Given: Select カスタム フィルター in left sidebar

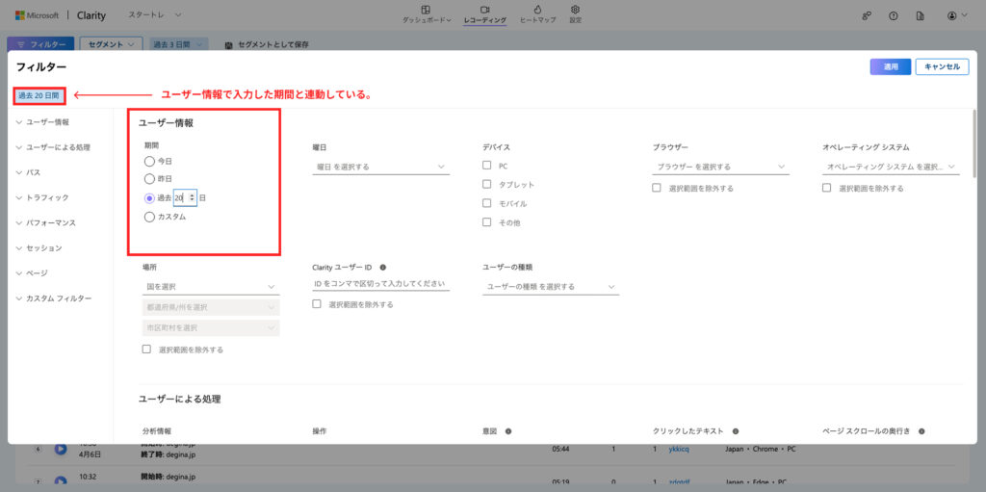Looking at the screenshot, I should (x=59, y=298).
